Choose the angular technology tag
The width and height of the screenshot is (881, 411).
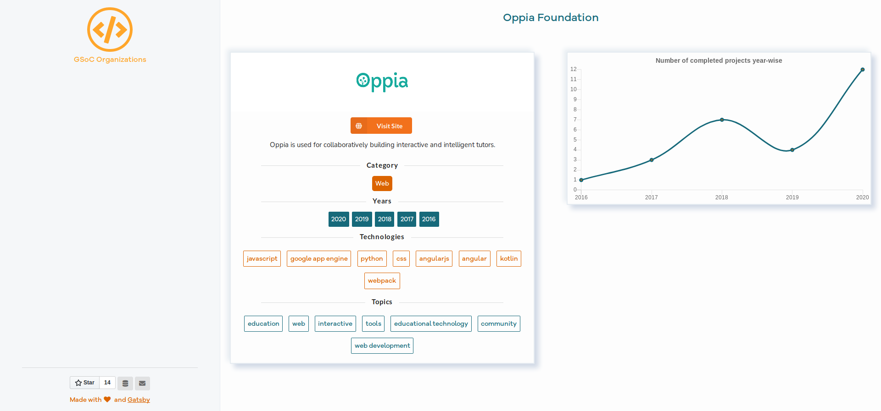tap(474, 258)
